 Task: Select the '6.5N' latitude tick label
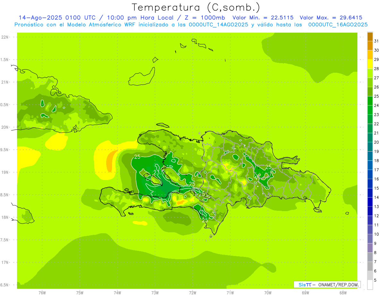point(4,285)
